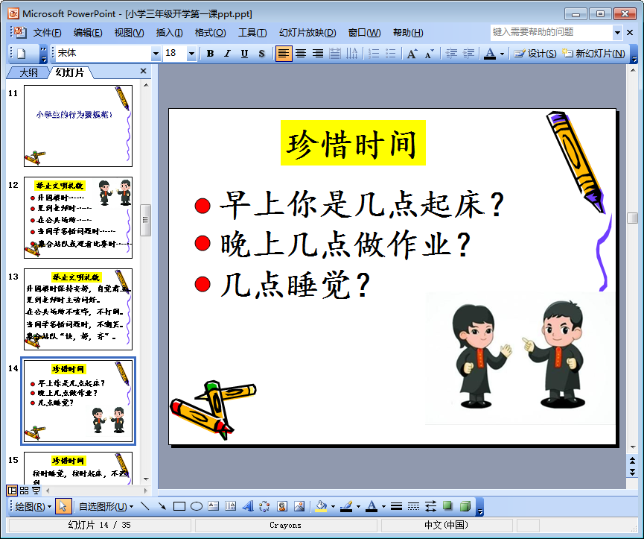Open the 编辑(E) menu
Image resolution: width=644 pixels, height=539 pixels.
point(88,33)
